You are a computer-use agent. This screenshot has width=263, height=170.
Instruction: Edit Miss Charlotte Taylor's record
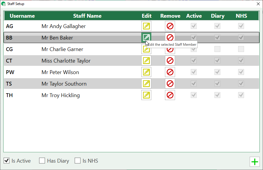(146, 61)
